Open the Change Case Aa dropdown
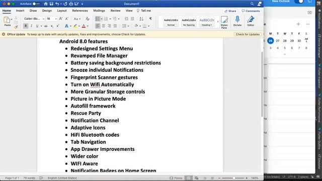Image resolution: width=322 pixels, height=181 pixels. coord(77,19)
